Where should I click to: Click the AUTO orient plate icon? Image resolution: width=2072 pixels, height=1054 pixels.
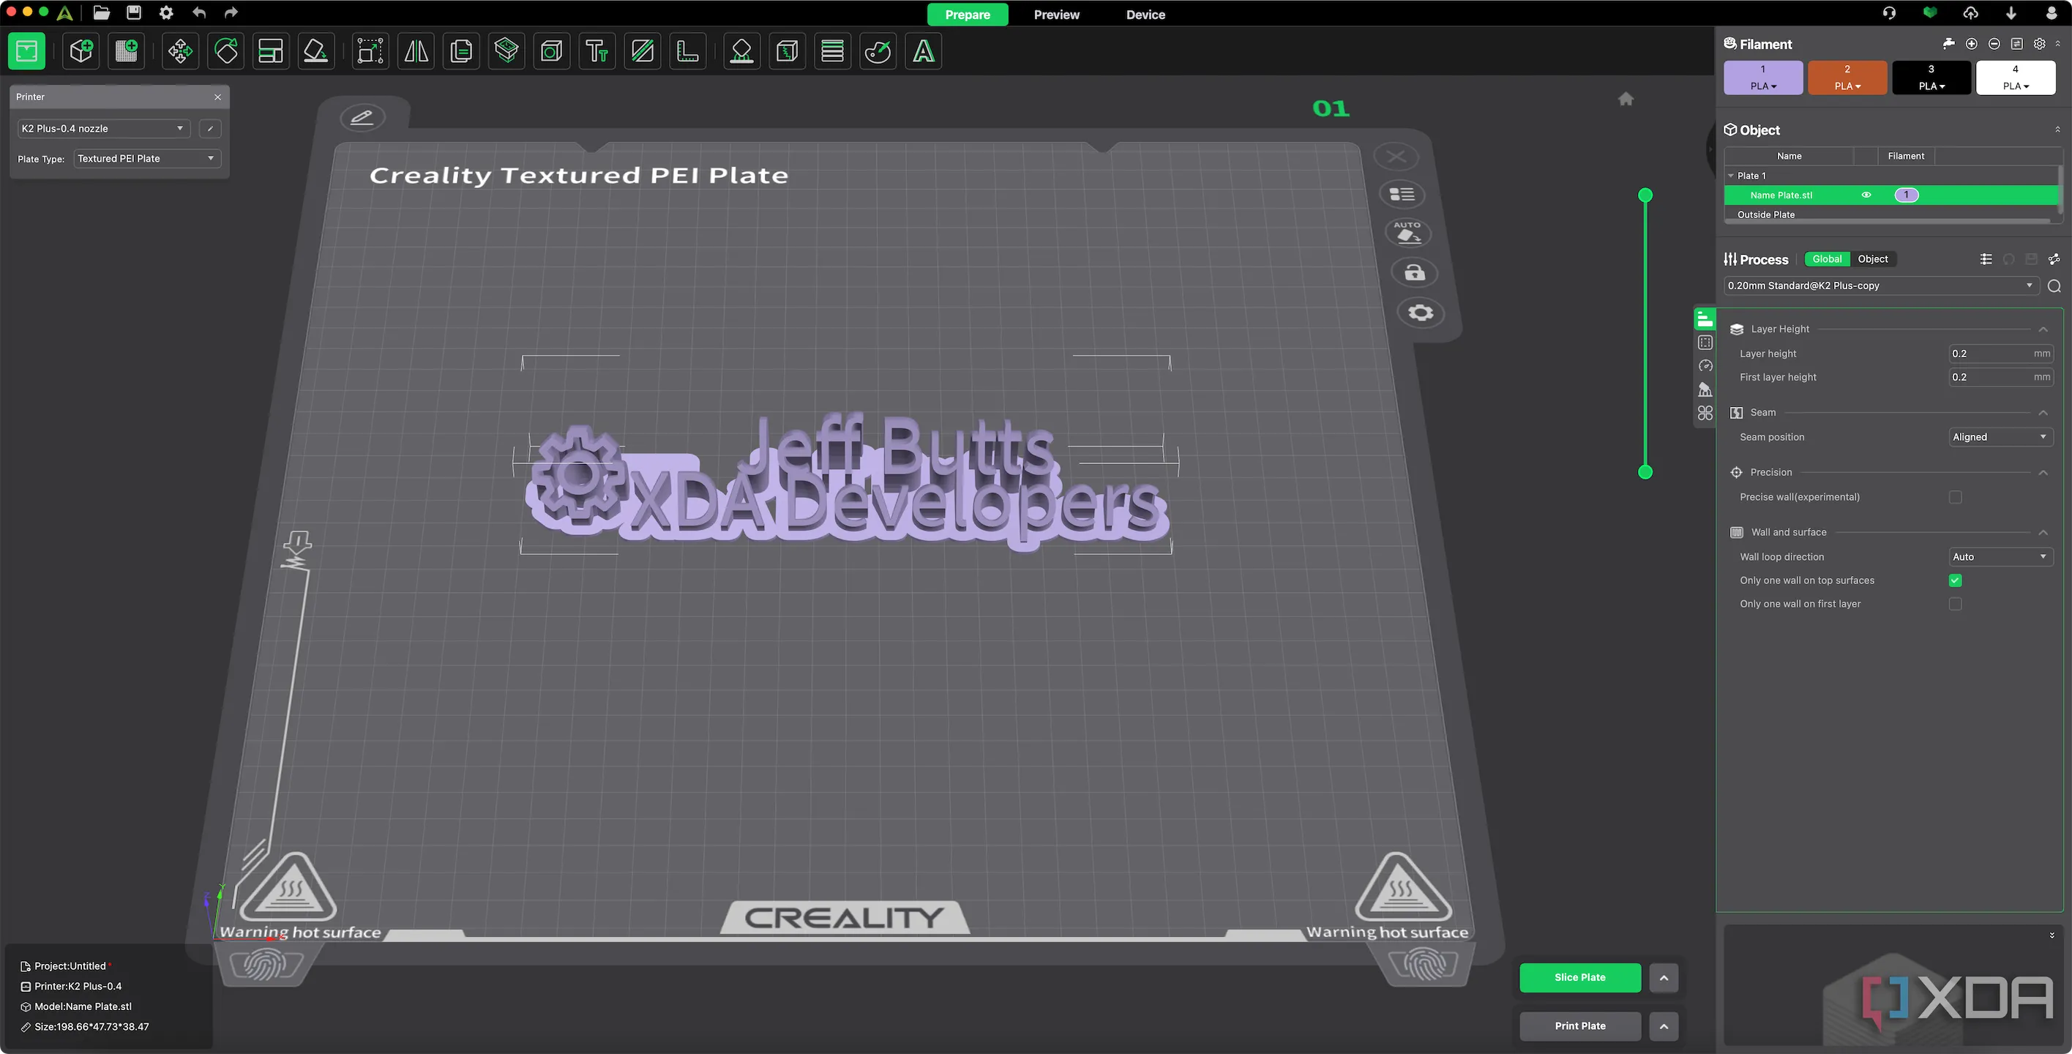click(x=1407, y=233)
